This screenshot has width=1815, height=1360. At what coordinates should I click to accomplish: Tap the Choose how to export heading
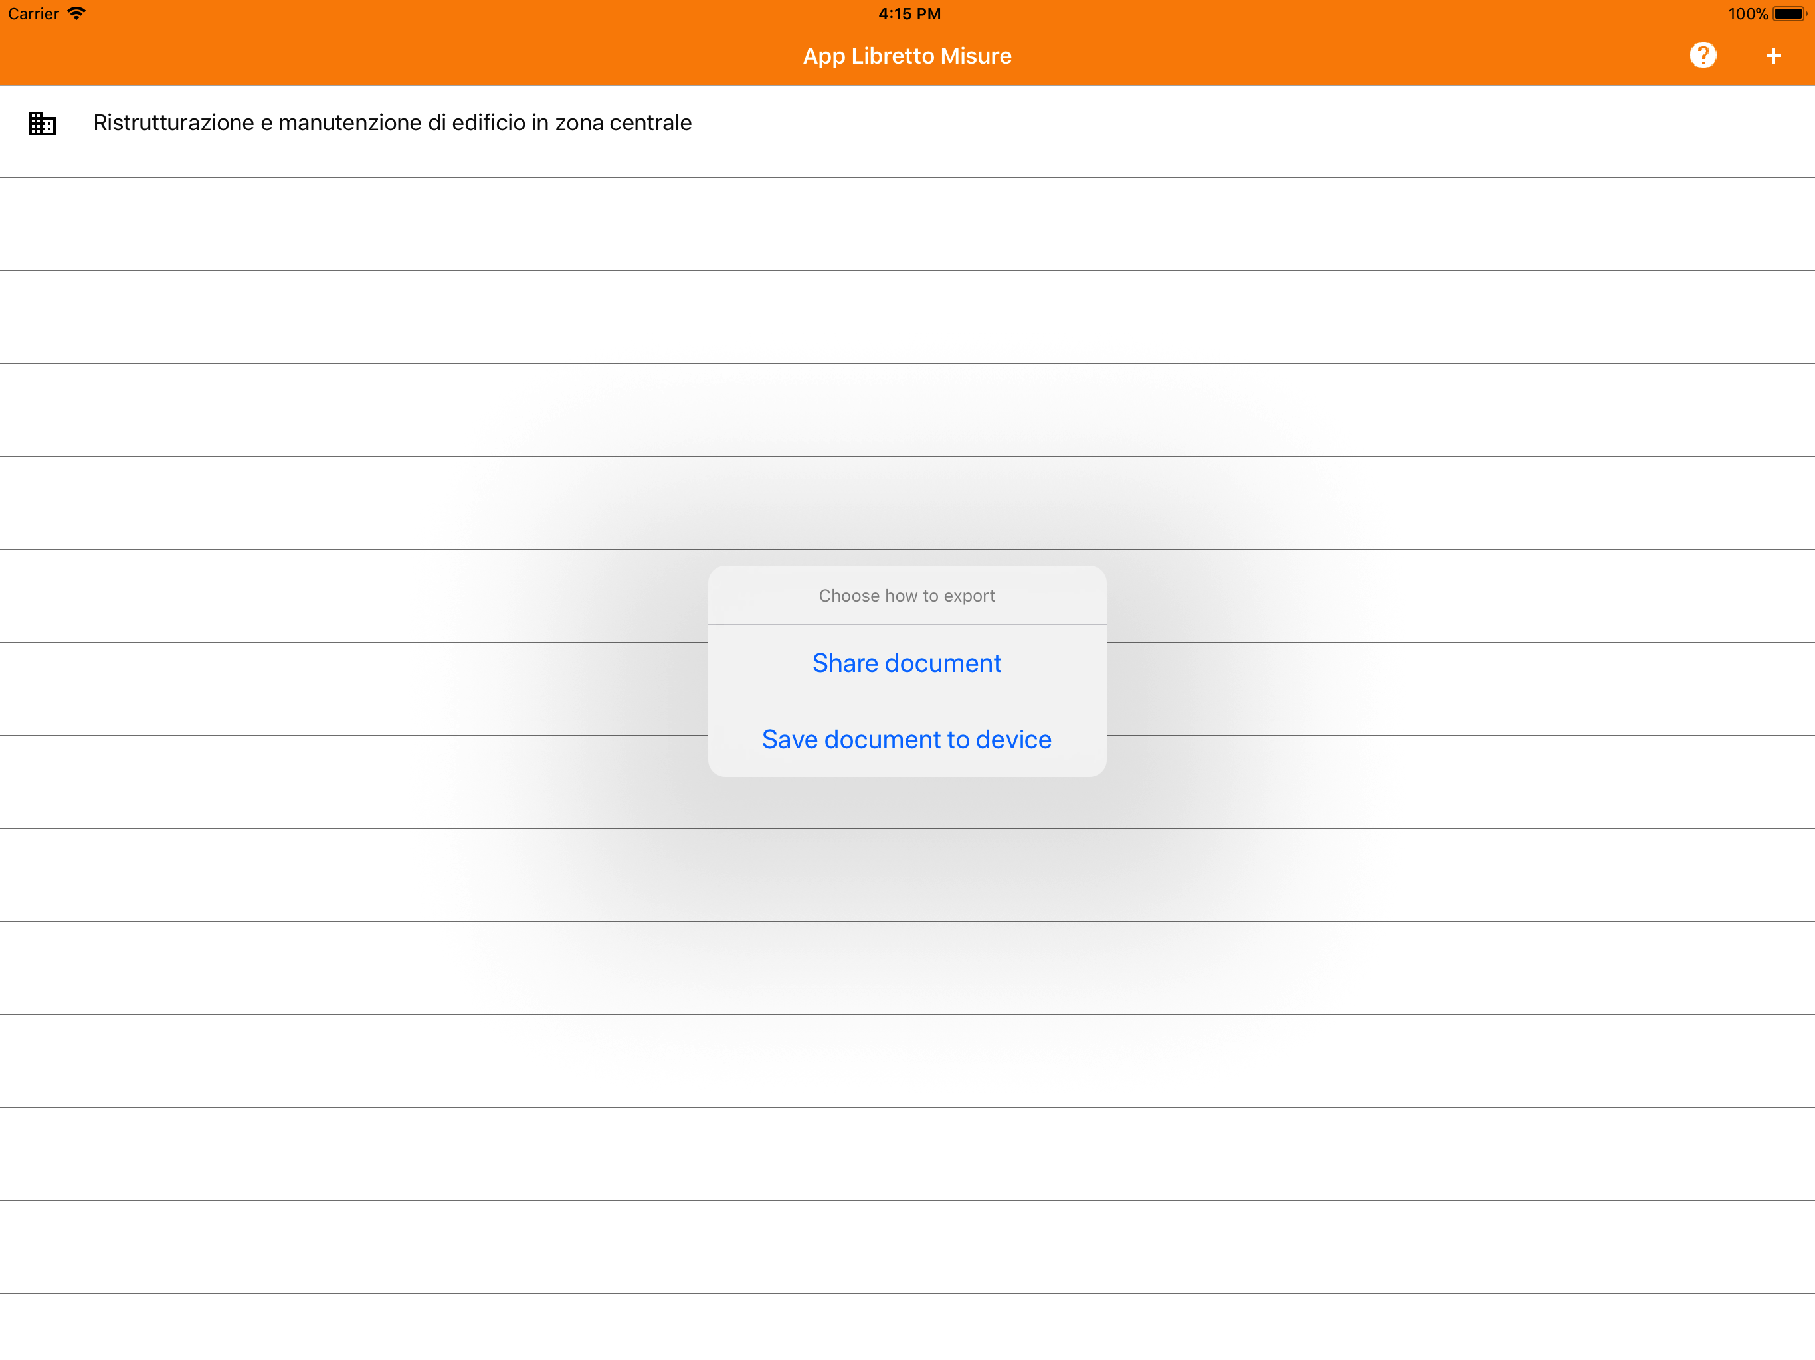click(x=907, y=596)
